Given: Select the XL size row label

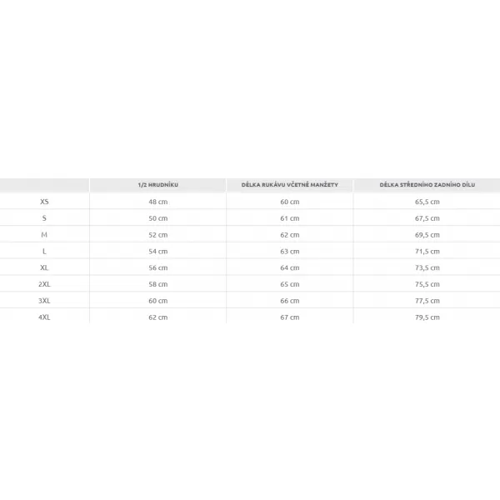Looking at the screenshot, I should tap(44, 267).
